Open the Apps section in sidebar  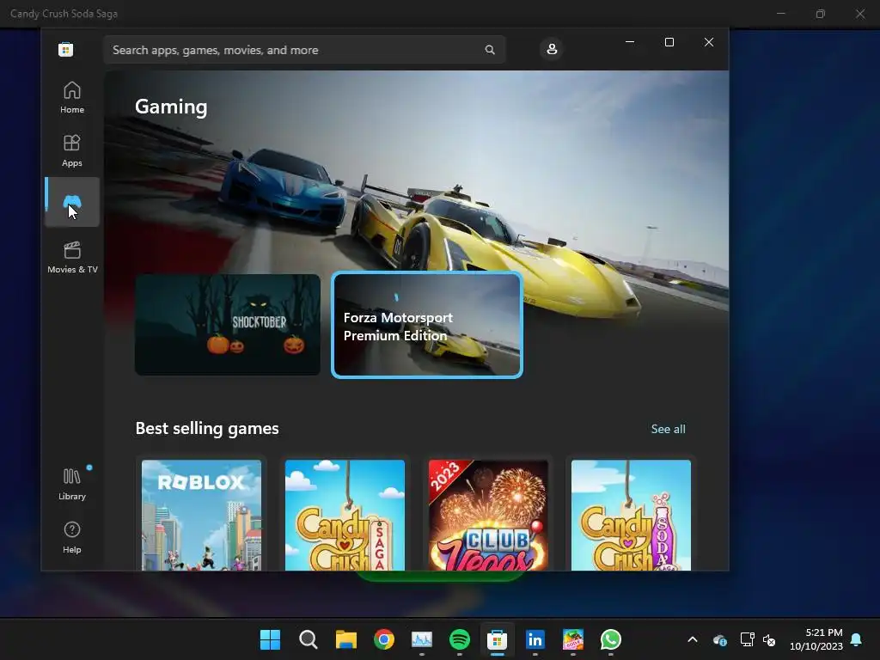coord(72,151)
